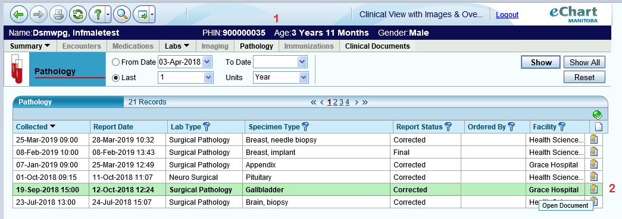Open patient search magnifier icon
The width and height of the screenshot is (622, 219).
122,15
